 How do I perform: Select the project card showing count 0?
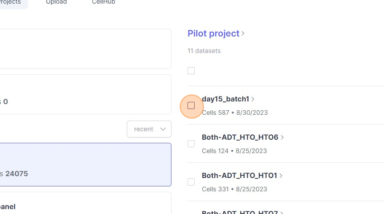[85, 94]
